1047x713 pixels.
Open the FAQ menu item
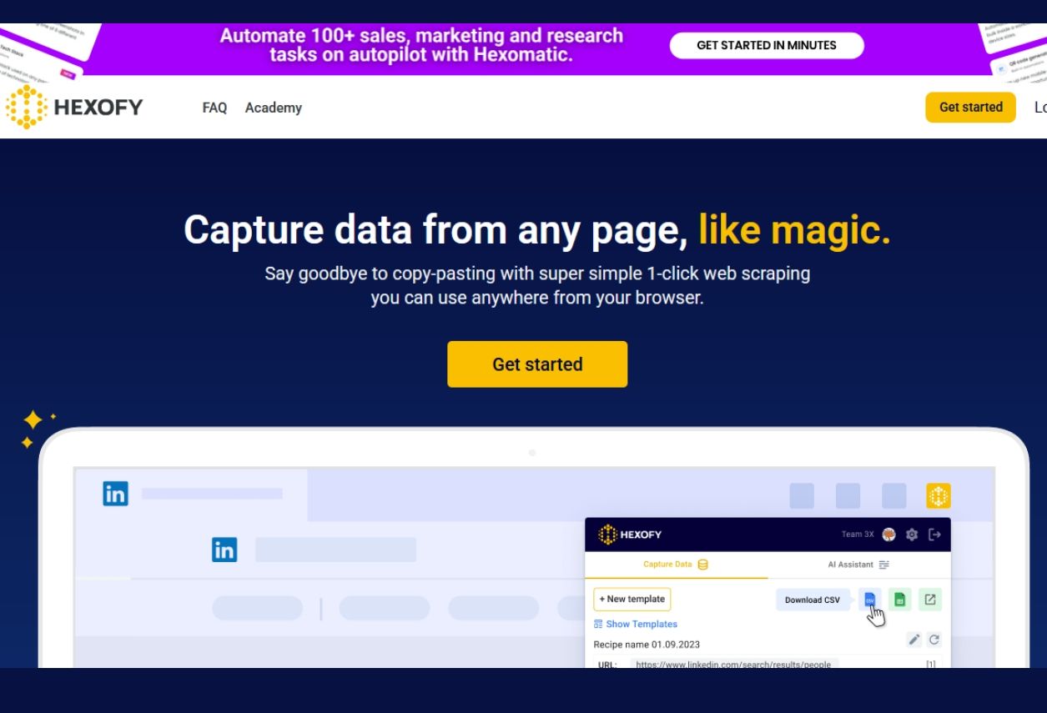click(214, 108)
